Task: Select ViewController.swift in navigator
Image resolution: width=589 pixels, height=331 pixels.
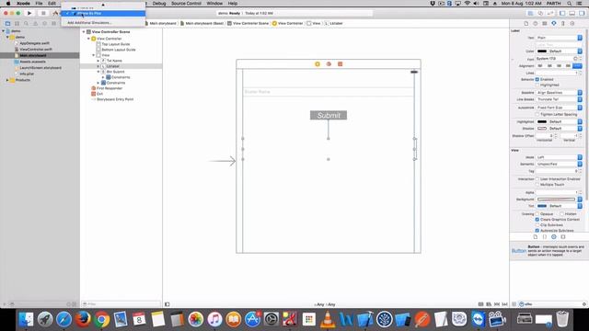Action: [x=35, y=49]
